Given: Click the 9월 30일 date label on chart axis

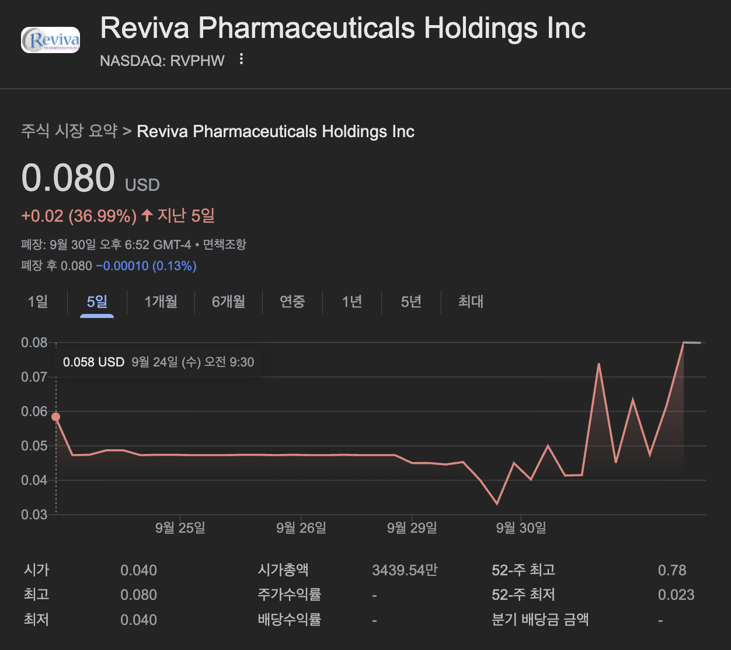Looking at the screenshot, I should 521,528.
